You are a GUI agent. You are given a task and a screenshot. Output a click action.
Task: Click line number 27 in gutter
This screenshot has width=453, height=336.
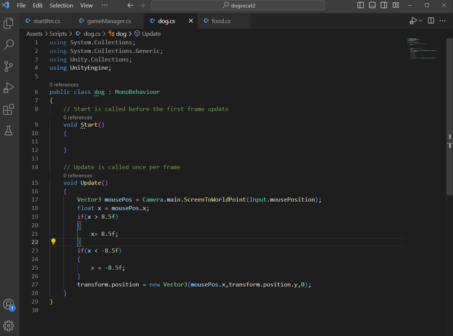coord(35,285)
